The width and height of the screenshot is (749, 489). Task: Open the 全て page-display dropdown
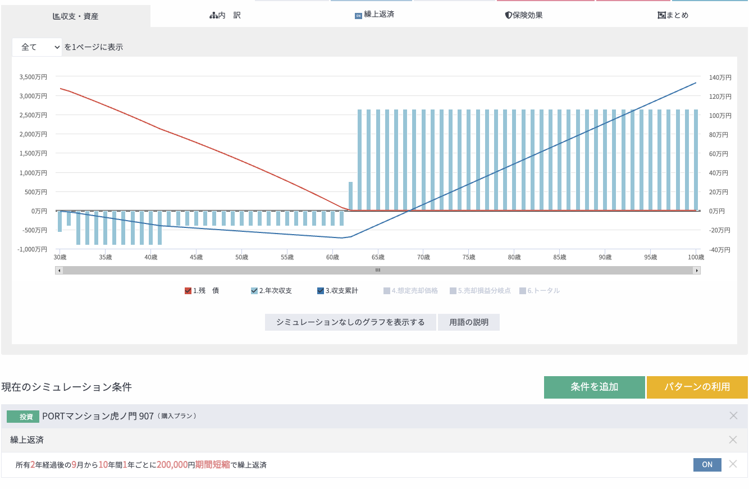pos(37,47)
